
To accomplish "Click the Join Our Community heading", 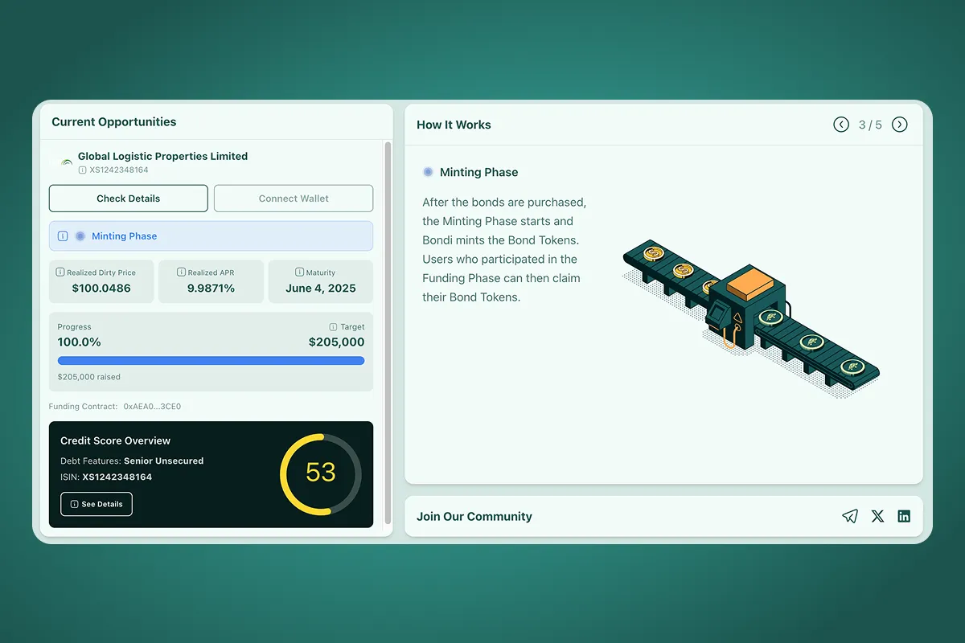I will [x=474, y=517].
